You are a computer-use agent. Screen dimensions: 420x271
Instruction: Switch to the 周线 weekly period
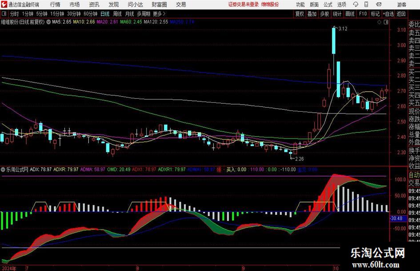[x=117, y=14]
